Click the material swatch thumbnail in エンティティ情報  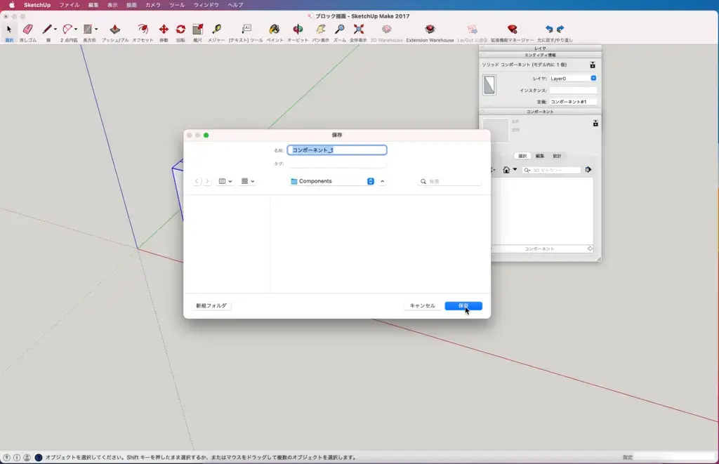pos(489,85)
